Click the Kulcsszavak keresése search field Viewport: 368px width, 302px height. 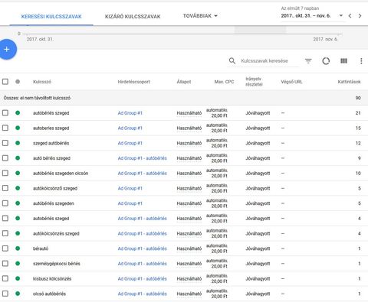(x=269, y=61)
